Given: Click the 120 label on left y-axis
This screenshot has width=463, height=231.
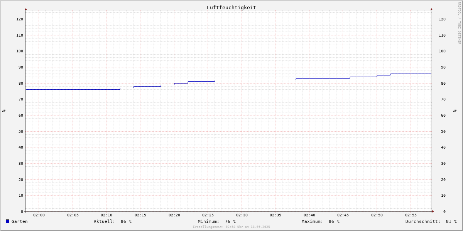Looking at the screenshot, I should tap(20, 19).
